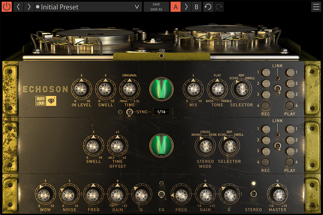The width and height of the screenshot is (323, 215).
Task: Click the Overloud logo badge
Action: coord(41,101)
